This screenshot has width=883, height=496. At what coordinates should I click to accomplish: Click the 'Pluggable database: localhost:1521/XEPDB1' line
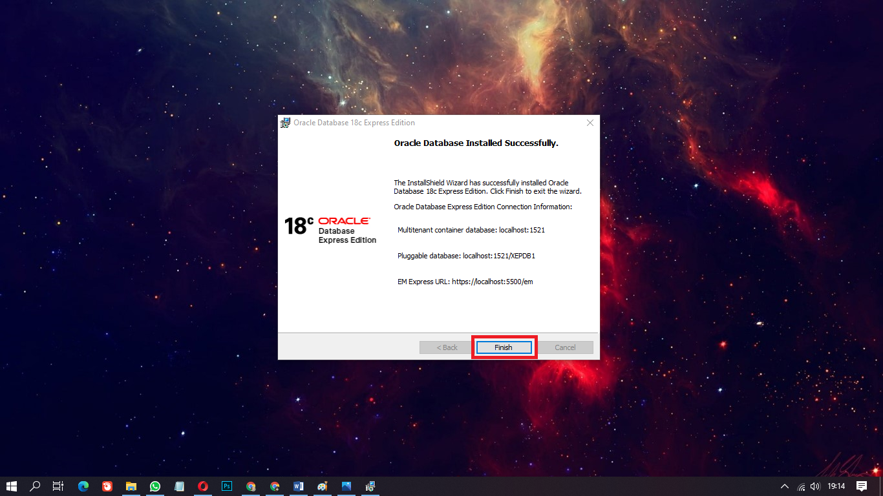coord(466,256)
